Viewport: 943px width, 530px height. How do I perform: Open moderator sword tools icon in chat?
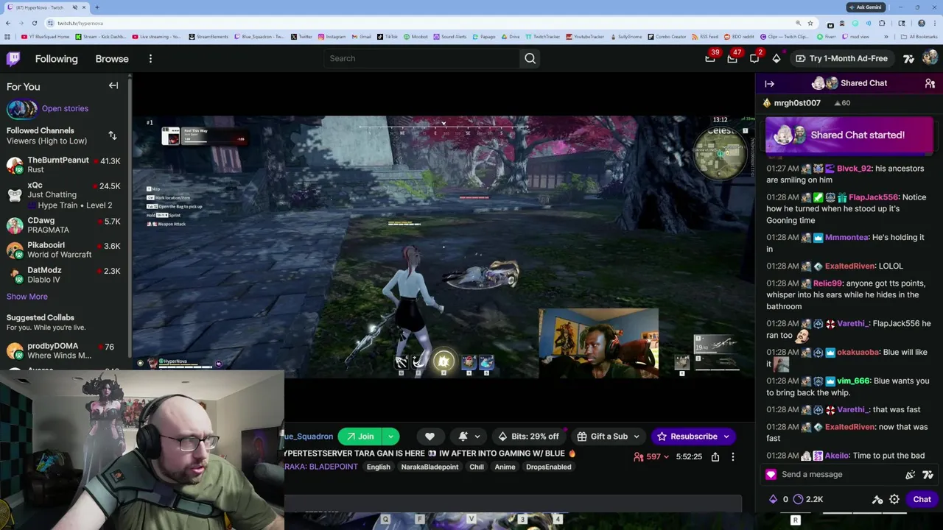[x=877, y=500]
